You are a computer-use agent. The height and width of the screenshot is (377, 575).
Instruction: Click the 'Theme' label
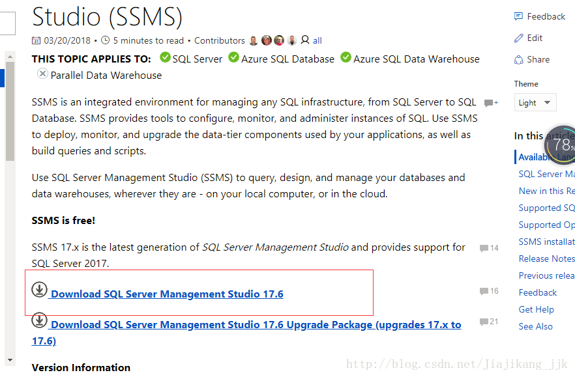pyautogui.click(x=526, y=84)
